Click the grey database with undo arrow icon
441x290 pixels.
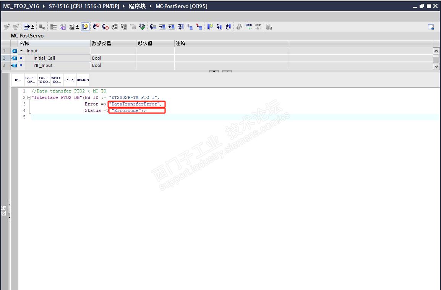tap(42, 27)
